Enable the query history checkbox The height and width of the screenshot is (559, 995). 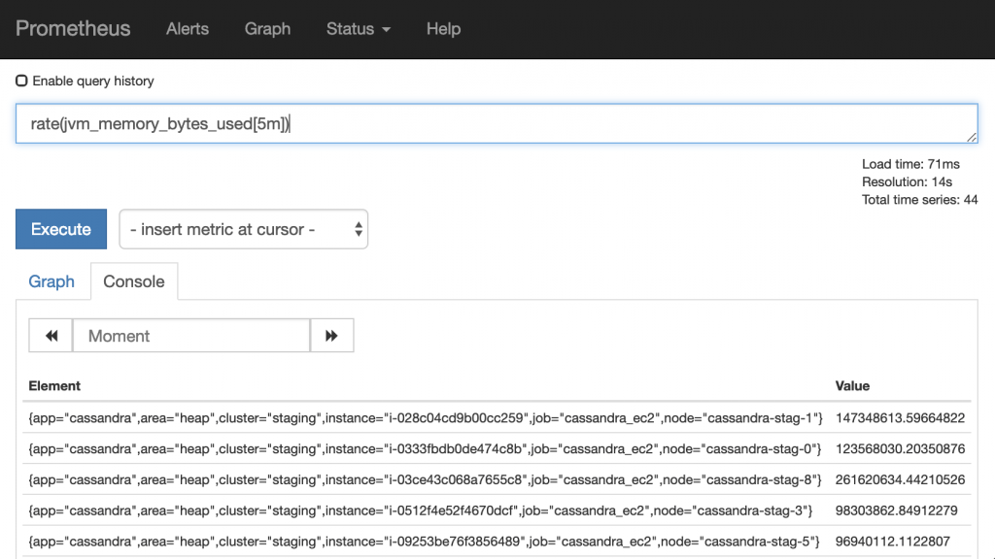pos(21,82)
